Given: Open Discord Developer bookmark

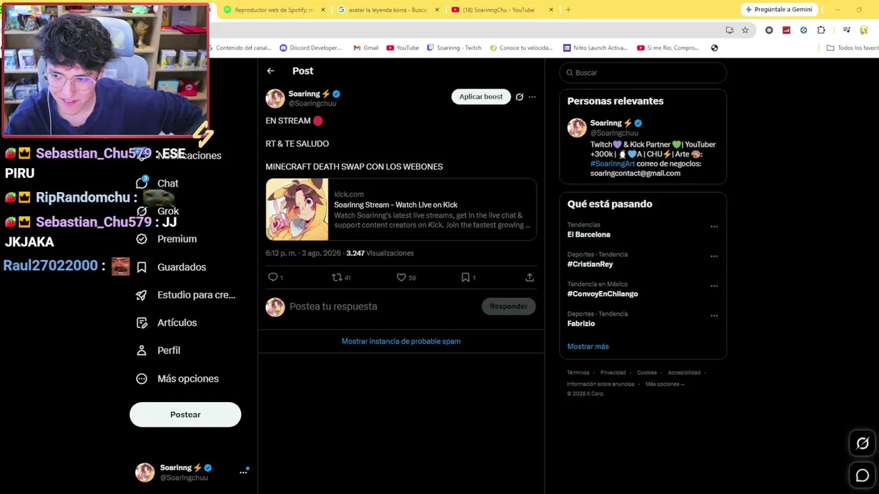Looking at the screenshot, I should [x=310, y=48].
